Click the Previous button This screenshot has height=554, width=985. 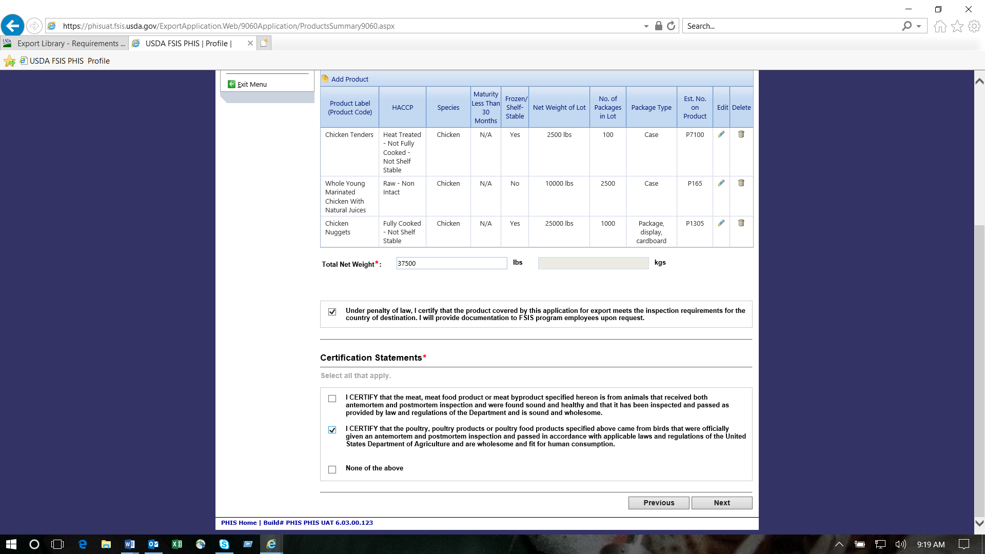[659, 503]
